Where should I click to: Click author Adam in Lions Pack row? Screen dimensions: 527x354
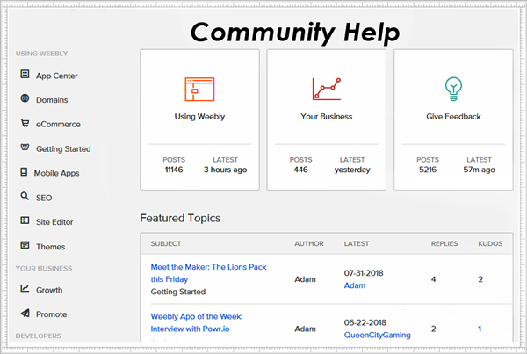pyautogui.click(x=305, y=279)
